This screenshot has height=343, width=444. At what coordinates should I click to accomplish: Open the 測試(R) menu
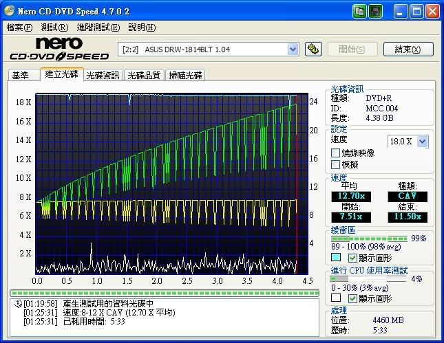pyautogui.click(x=54, y=27)
